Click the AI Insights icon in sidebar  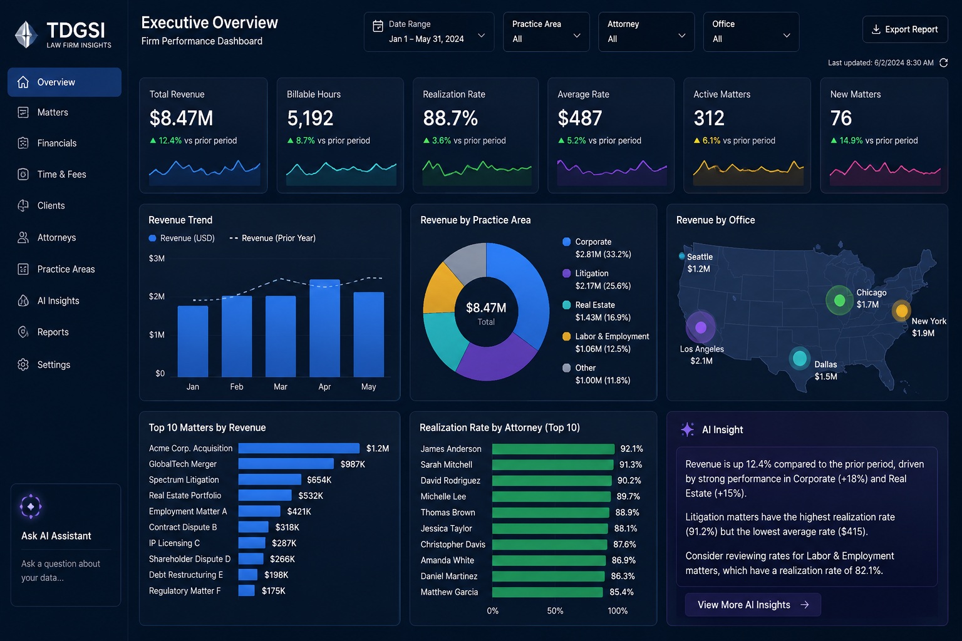tap(23, 300)
